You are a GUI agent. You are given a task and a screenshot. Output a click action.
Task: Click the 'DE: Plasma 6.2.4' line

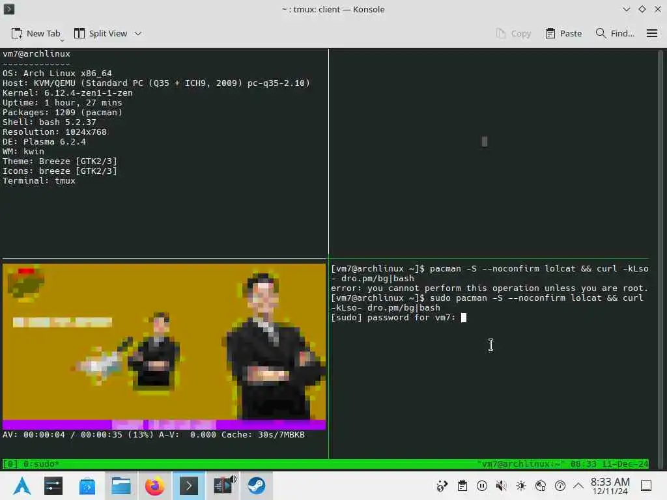(44, 141)
